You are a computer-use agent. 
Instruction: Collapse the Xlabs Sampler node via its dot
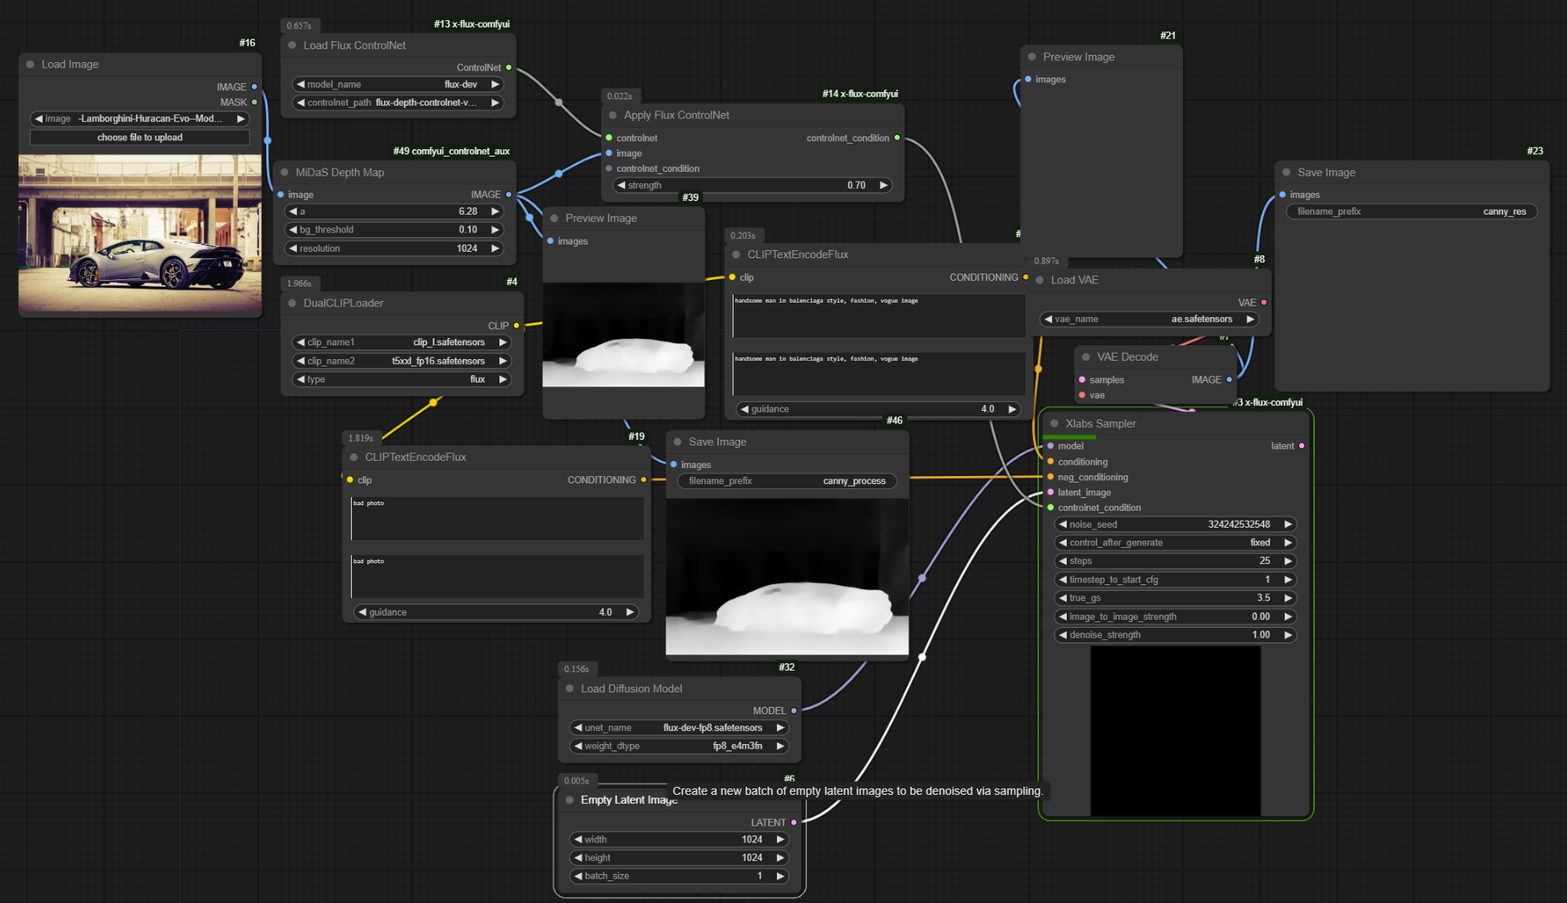point(1054,424)
